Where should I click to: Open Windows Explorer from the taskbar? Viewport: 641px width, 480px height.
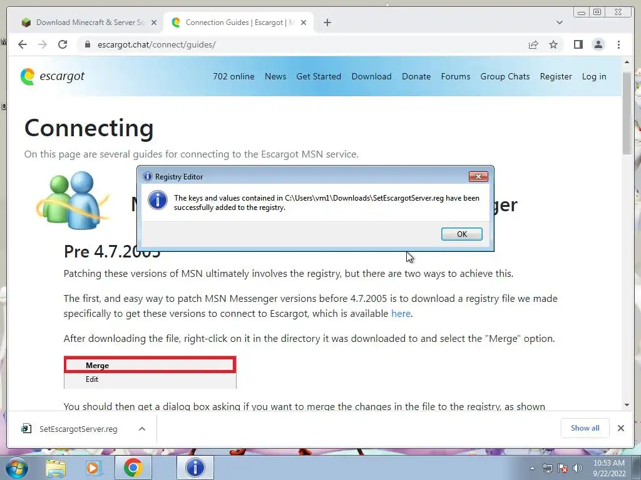56,468
